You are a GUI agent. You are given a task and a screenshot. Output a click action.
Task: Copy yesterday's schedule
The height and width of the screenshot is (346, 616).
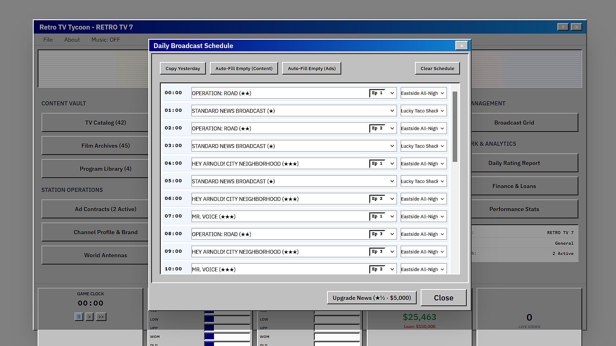tap(183, 69)
